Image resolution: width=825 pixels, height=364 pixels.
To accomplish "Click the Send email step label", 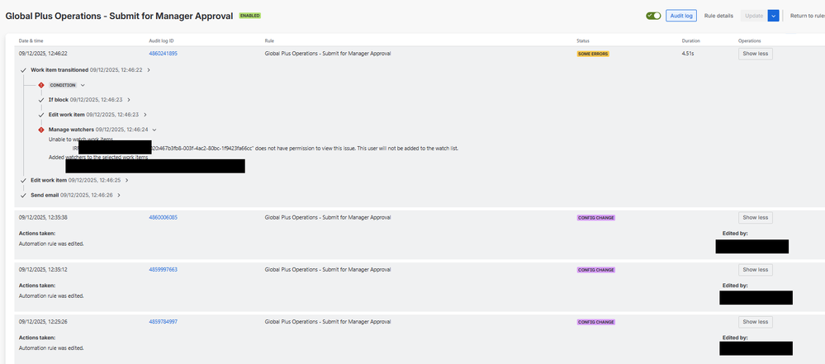I will tap(45, 195).
